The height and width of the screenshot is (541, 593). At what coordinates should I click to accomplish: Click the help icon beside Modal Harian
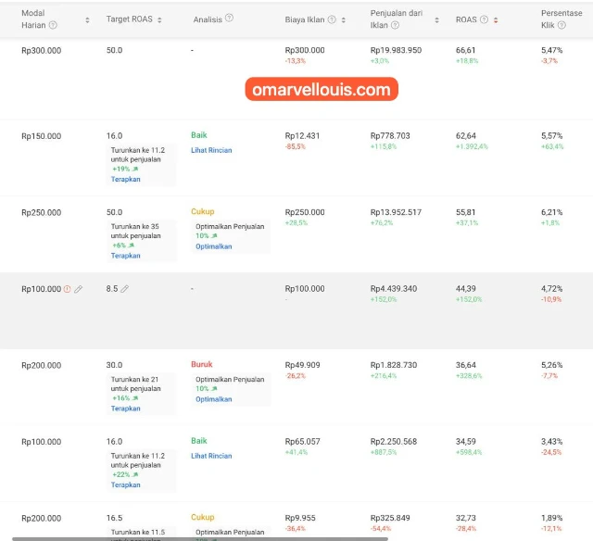[52, 25]
